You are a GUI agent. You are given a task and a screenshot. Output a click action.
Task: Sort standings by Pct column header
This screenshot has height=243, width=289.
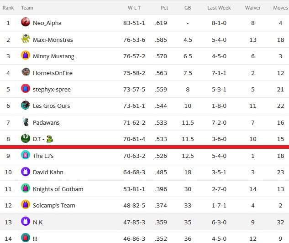click(164, 8)
